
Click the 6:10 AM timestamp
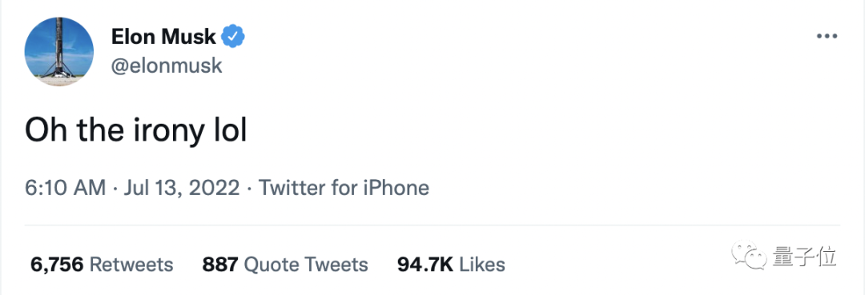[x=65, y=188]
